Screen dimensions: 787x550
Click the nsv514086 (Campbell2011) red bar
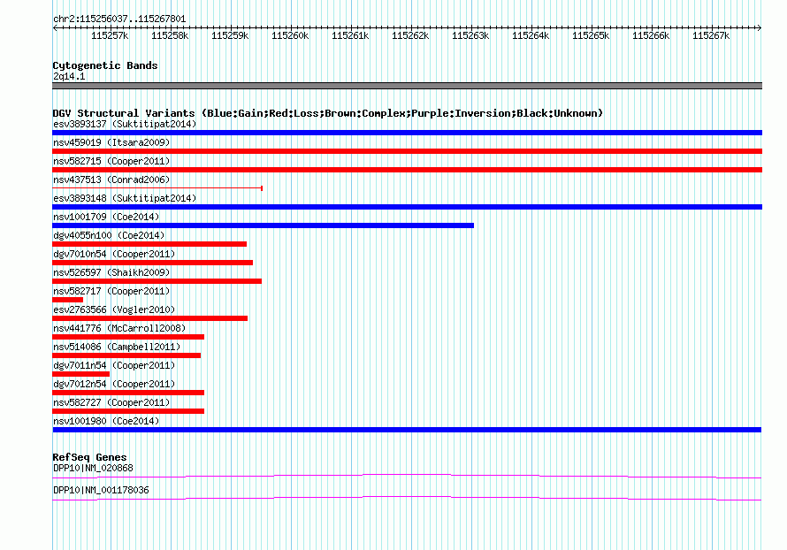126,355
